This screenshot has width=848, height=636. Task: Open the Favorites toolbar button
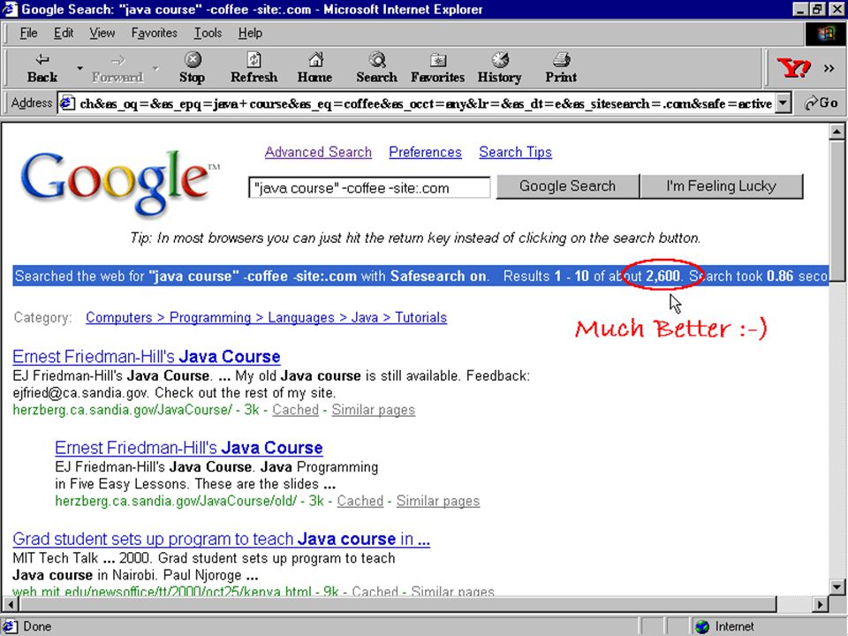[437, 68]
